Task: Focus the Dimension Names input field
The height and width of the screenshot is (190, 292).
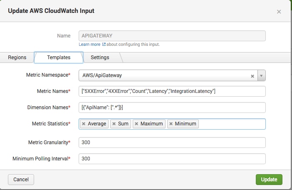Action: point(172,108)
